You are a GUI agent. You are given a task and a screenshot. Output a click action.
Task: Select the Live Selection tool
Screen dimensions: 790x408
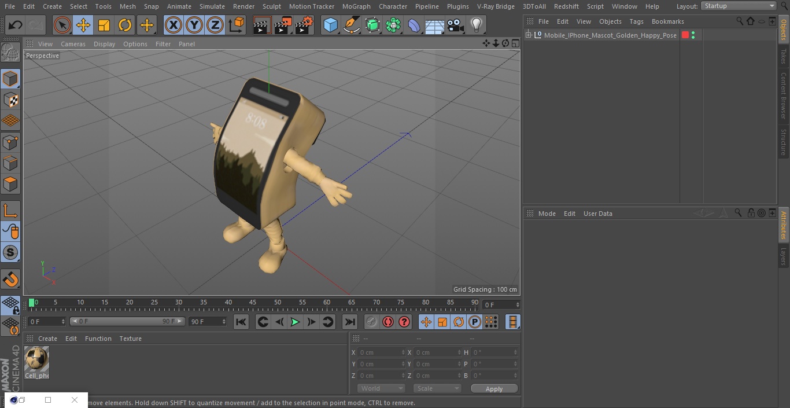pos(62,25)
